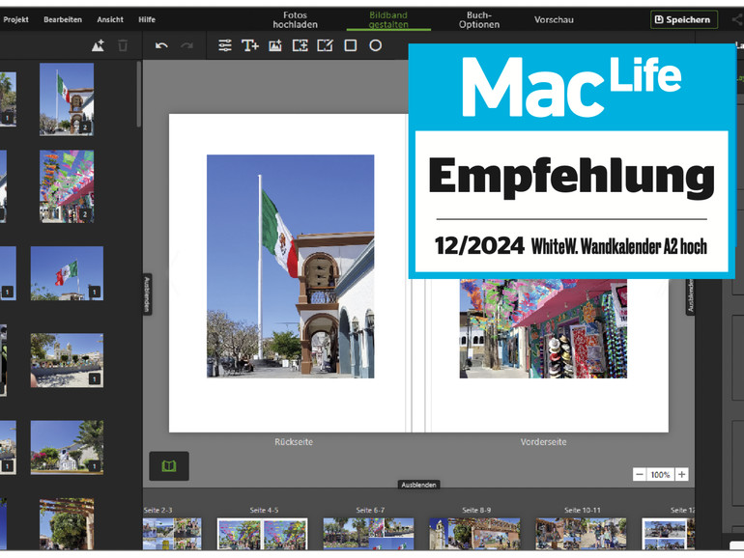The height and width of the screenshot is (558, 744).
Task: Open page spread Seite 6-7
Action: coord(369,533)
